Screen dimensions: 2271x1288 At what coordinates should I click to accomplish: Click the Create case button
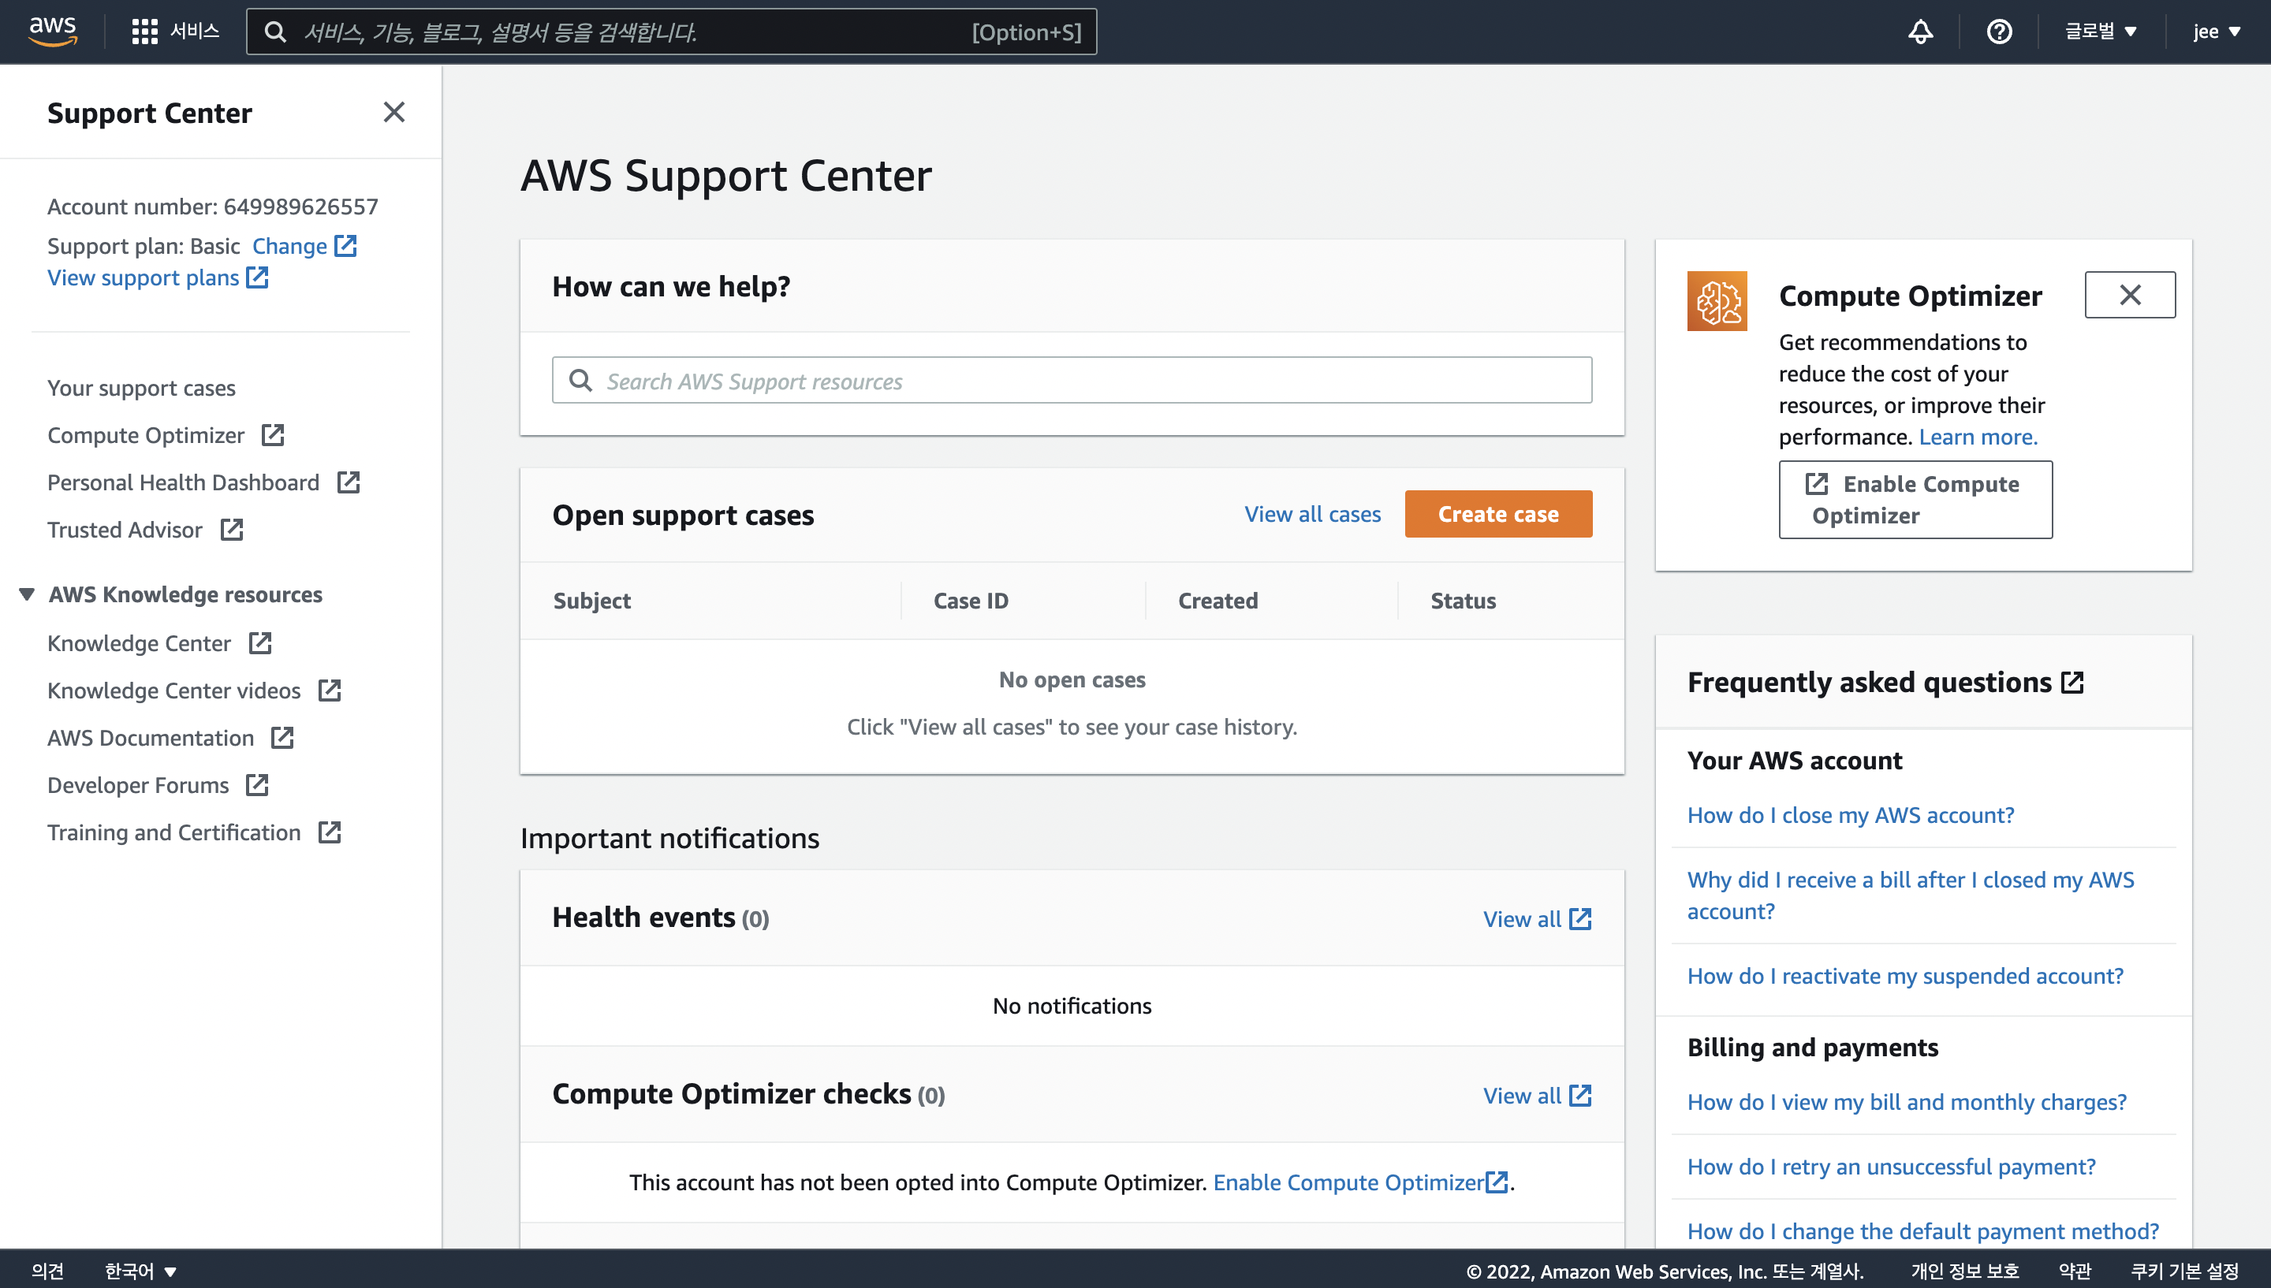click(1497, 514)
